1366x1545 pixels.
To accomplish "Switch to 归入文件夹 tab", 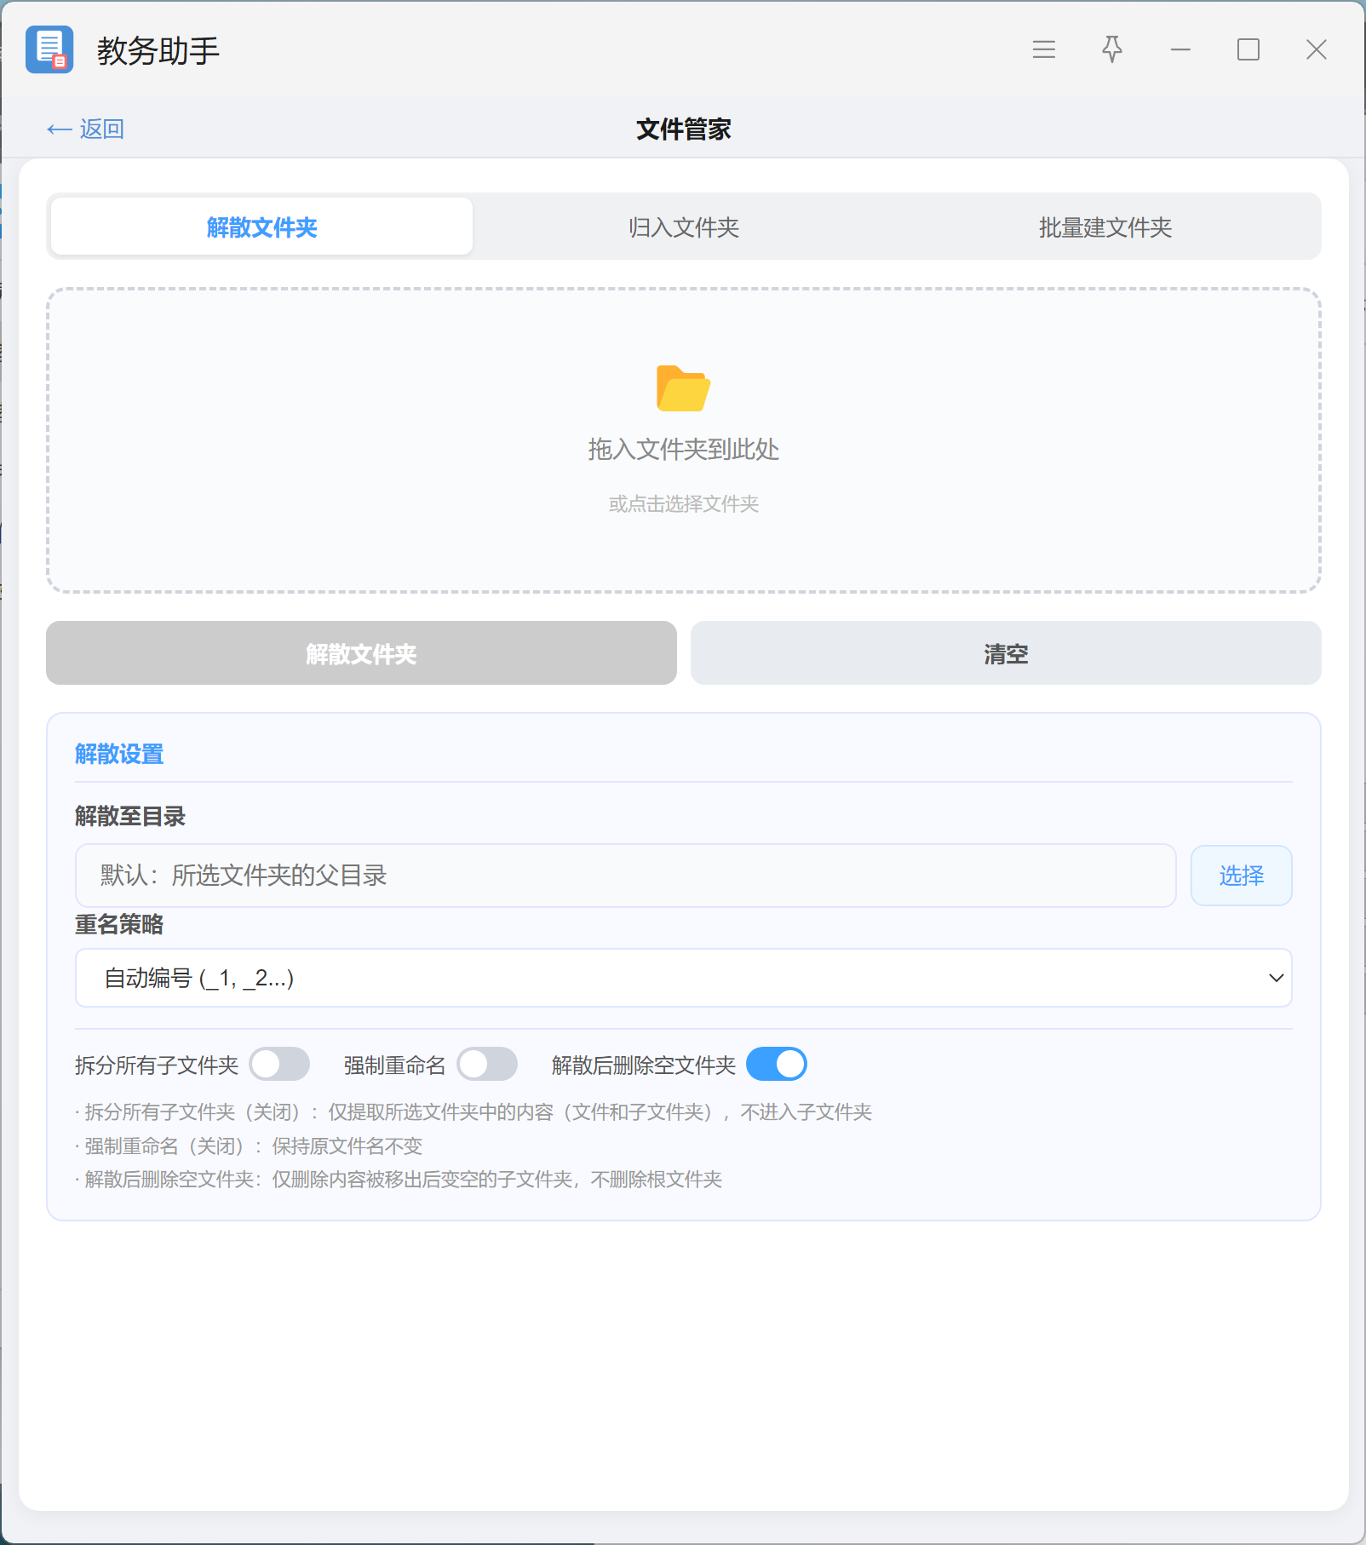I will (684, 227).
